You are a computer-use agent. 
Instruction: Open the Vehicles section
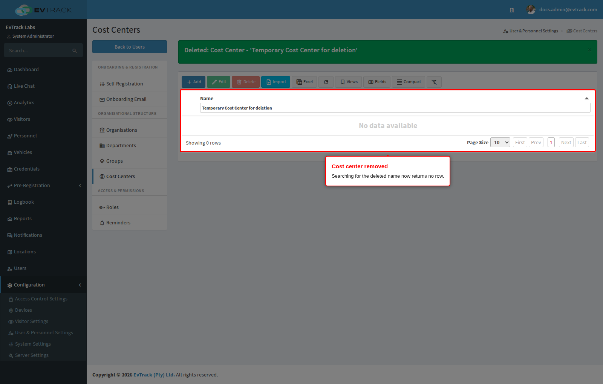click(43, 152)
